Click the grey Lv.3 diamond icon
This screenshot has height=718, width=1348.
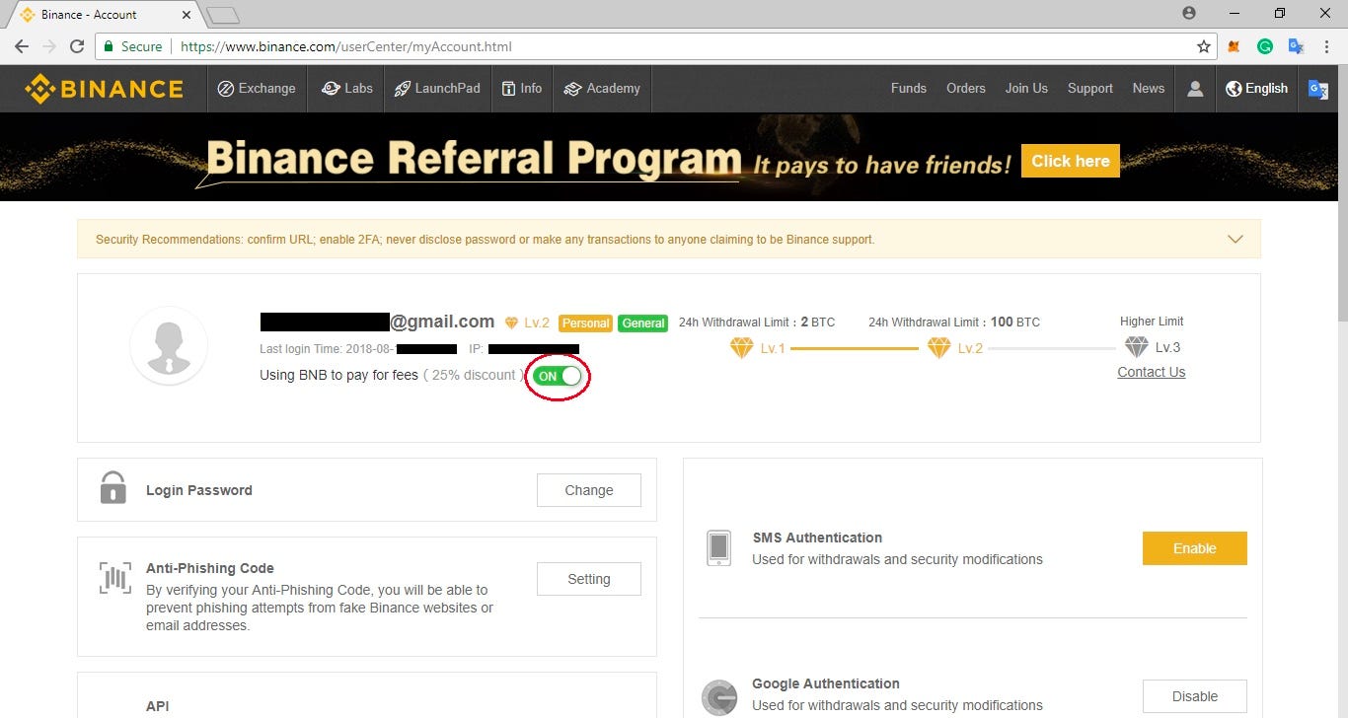click(1137, 347)
